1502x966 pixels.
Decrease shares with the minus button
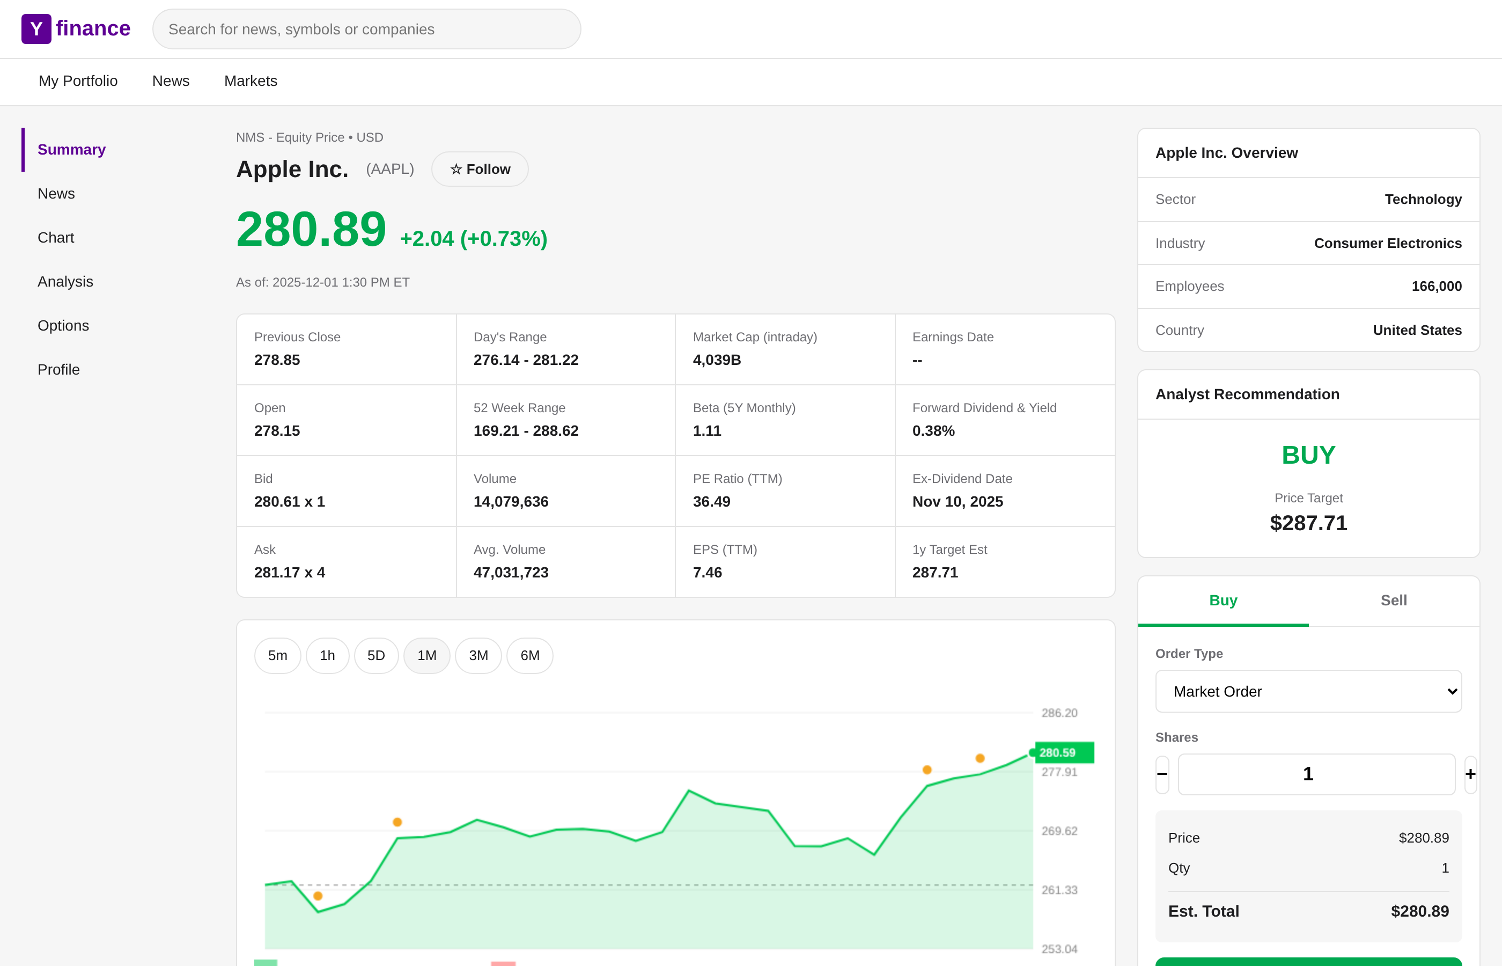coord(1162,774)
